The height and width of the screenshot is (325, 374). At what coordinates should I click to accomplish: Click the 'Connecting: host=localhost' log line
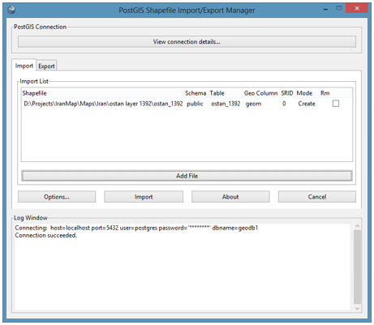(136, 228)
